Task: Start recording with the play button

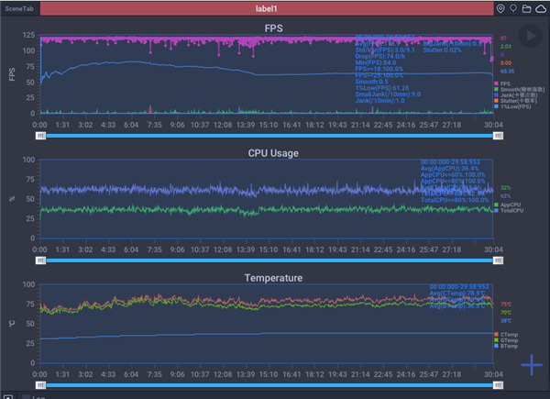Action: point(530,36)
